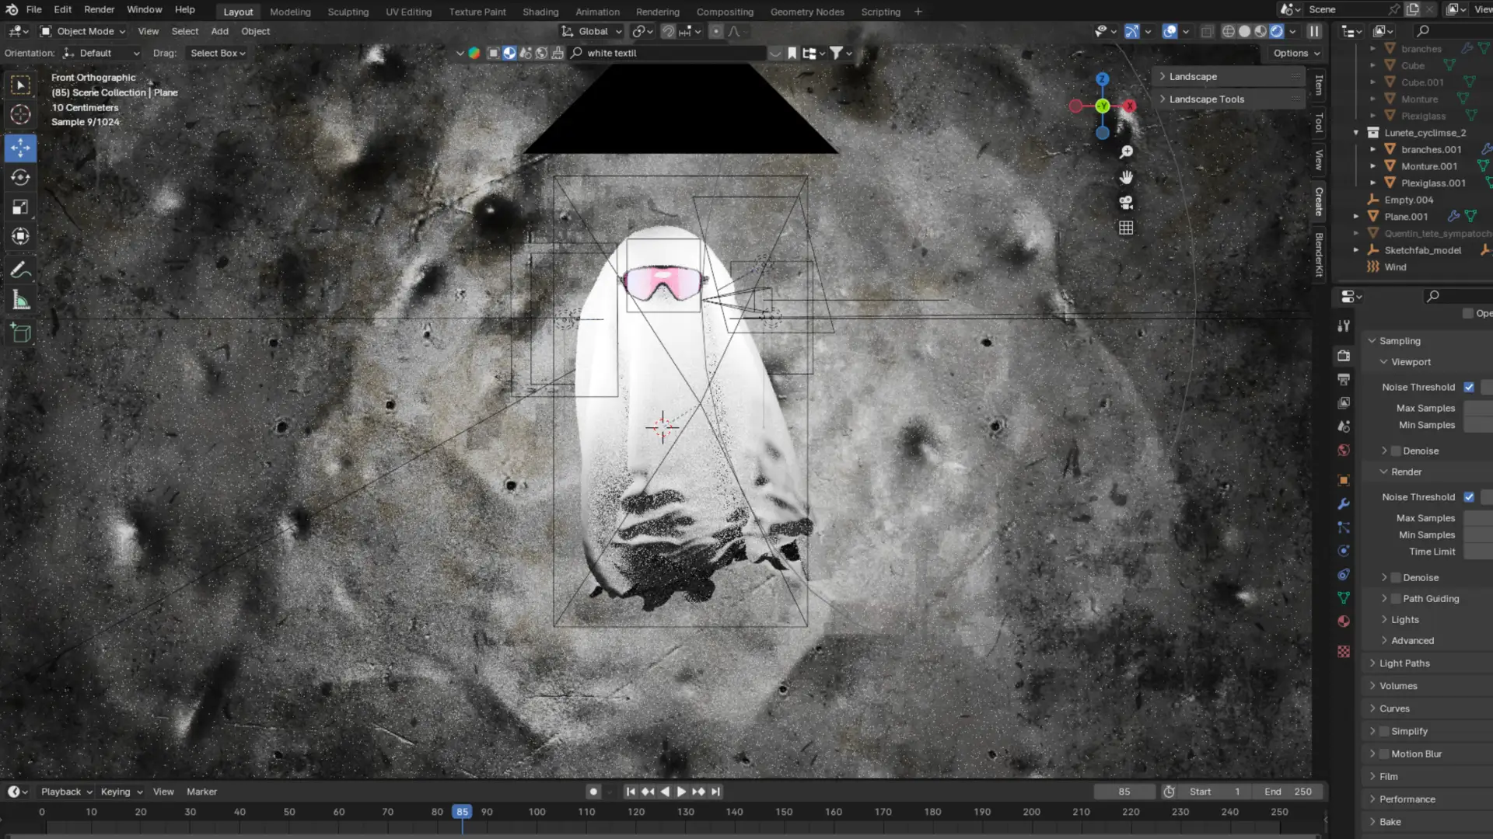Expand the Landscape Tools panel
Viewport: 1493px width, 839px height.
pyautogui.click(x=1206, y=99)
